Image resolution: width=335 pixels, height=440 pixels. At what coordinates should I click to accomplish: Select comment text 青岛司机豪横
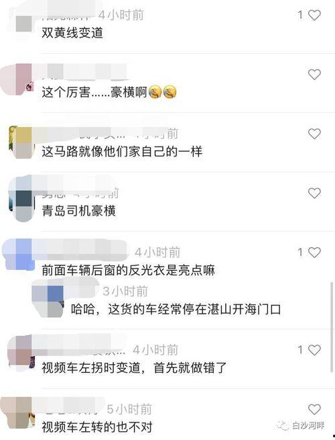pyautogui.click(x=78, y=211)
